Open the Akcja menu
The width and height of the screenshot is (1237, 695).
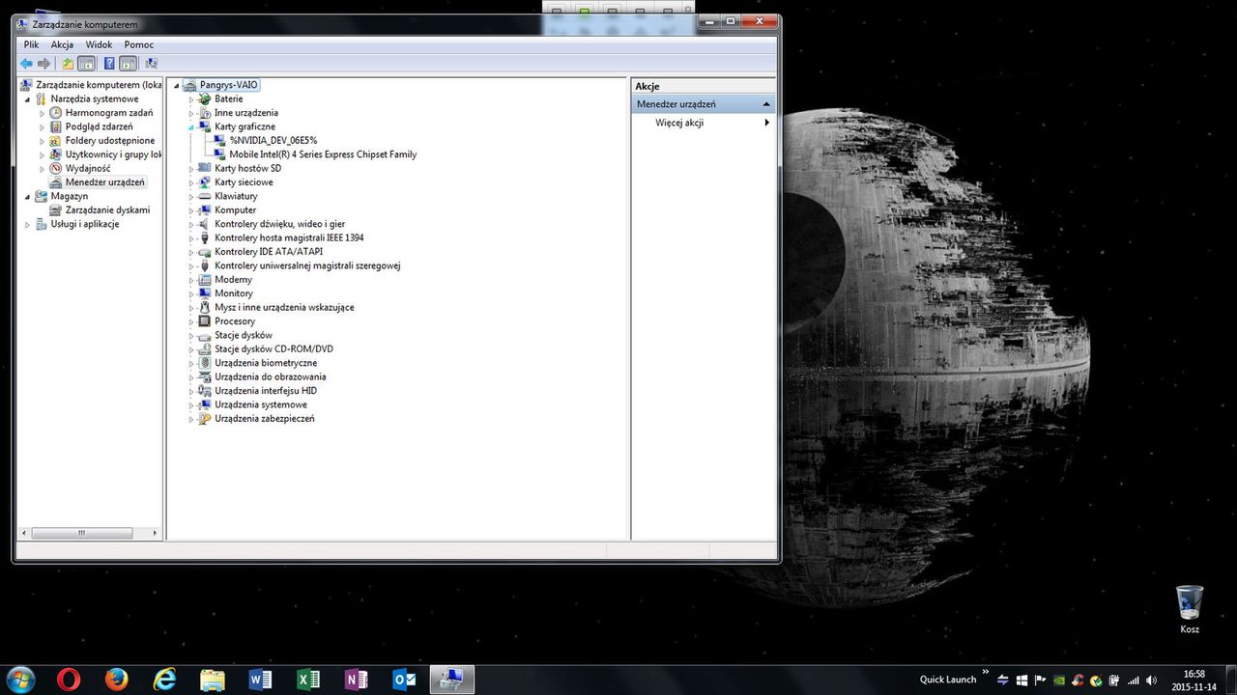(62, 44)
